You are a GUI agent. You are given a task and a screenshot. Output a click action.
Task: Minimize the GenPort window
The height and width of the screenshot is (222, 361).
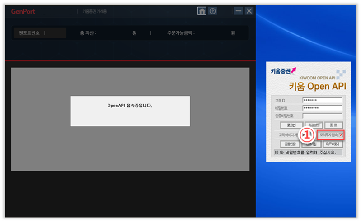coord(238,11)
